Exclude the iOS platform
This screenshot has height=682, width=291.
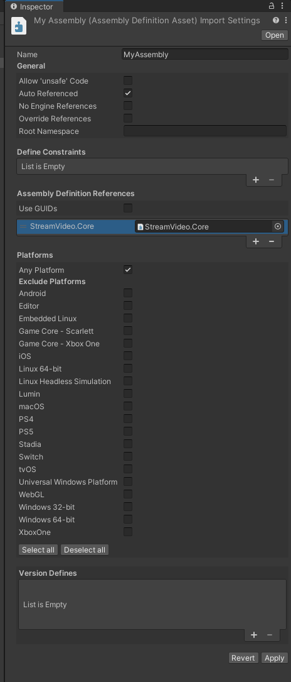pyautogui.click(x=128, y=356)
